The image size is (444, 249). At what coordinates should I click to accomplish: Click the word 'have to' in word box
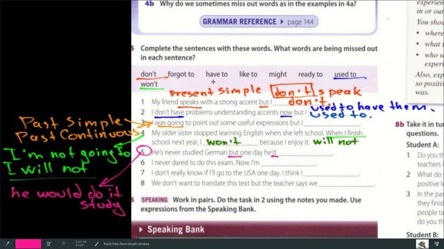pos(216,74)
